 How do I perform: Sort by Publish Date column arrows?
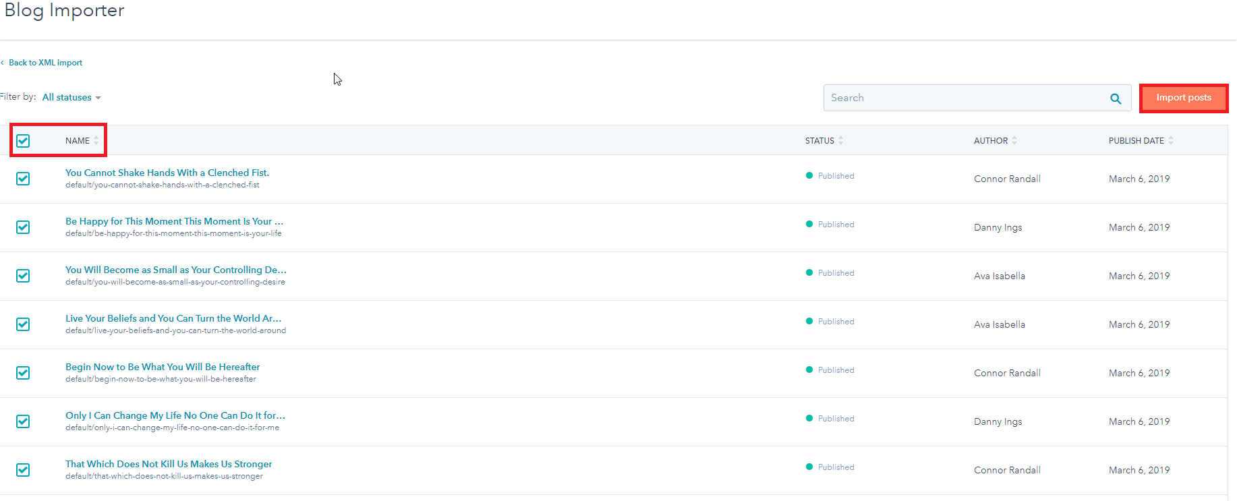coord(1171,140)
